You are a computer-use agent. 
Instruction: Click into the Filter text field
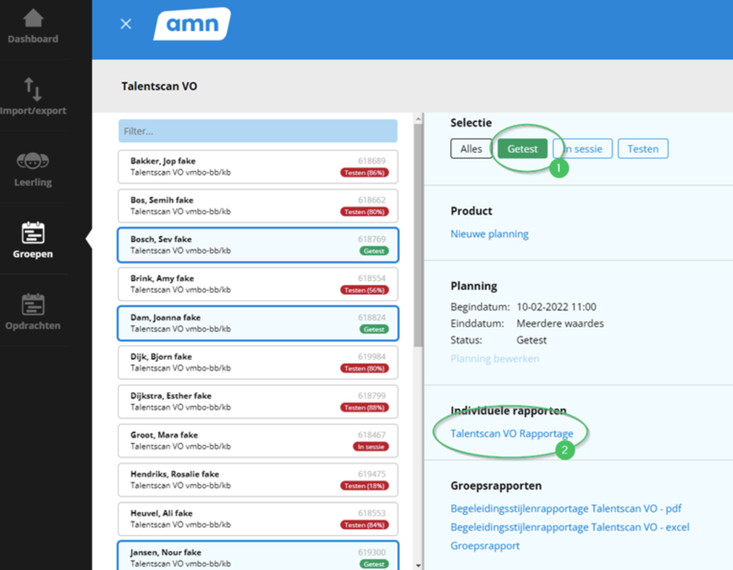point(258,131)
